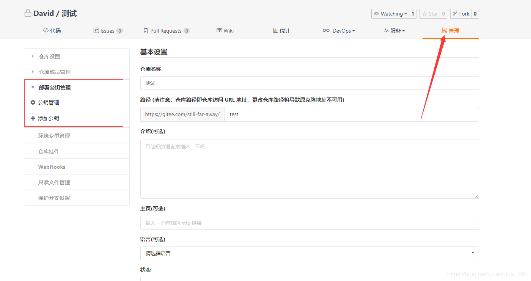The height and width of the screenshot is (281, 531).
Task: Click the star count 0
Action: (443, 14)
